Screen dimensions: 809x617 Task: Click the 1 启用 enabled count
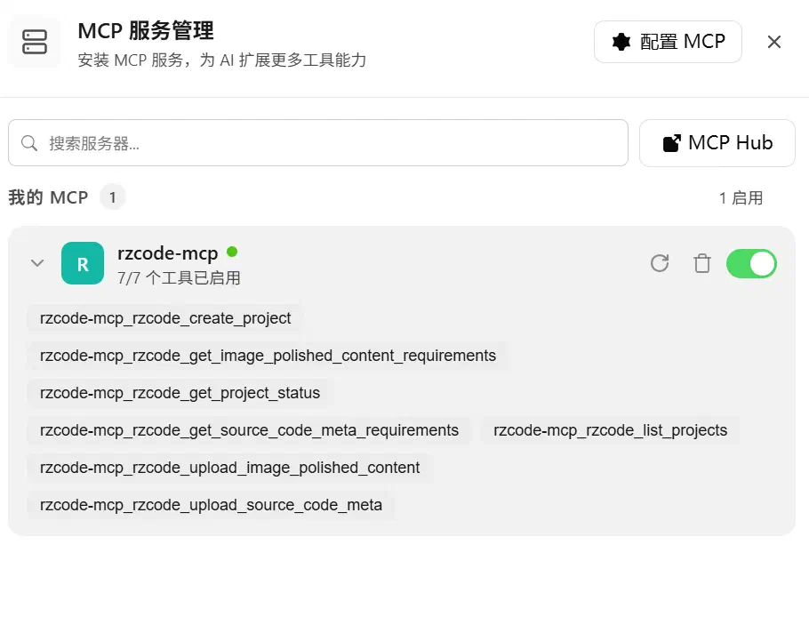pyautogui.click(x=741, y=198)
